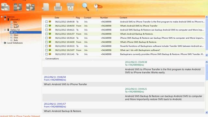Click the Conversations pane scrollbar thumb

(207, 72)
